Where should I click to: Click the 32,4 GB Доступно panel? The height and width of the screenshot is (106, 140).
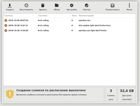coord(127,94)
